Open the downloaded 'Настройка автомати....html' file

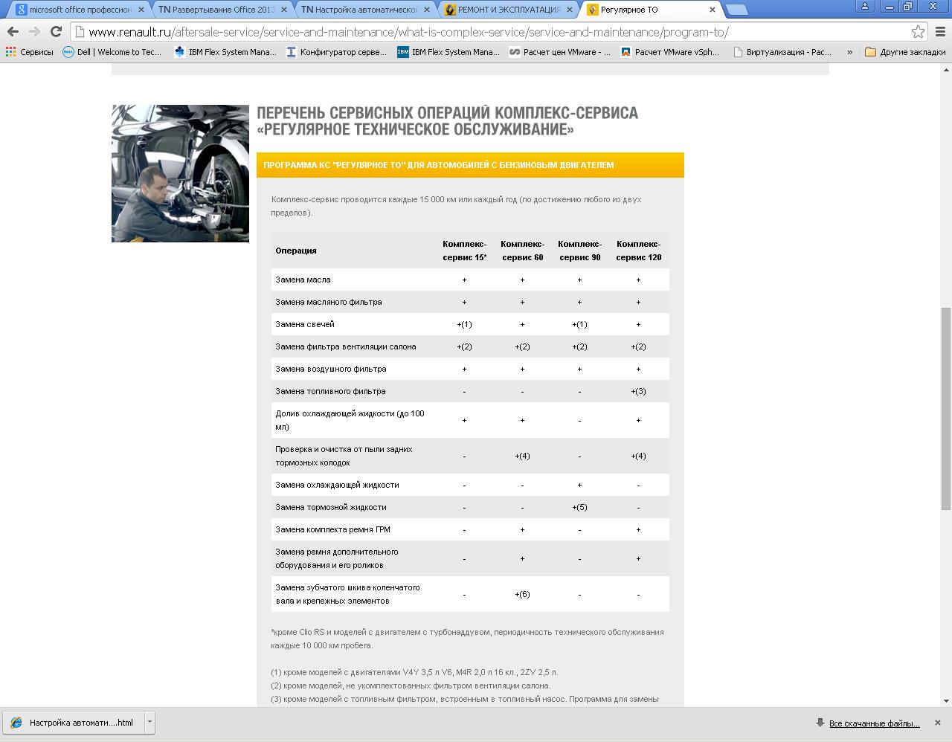coord(73,722)
